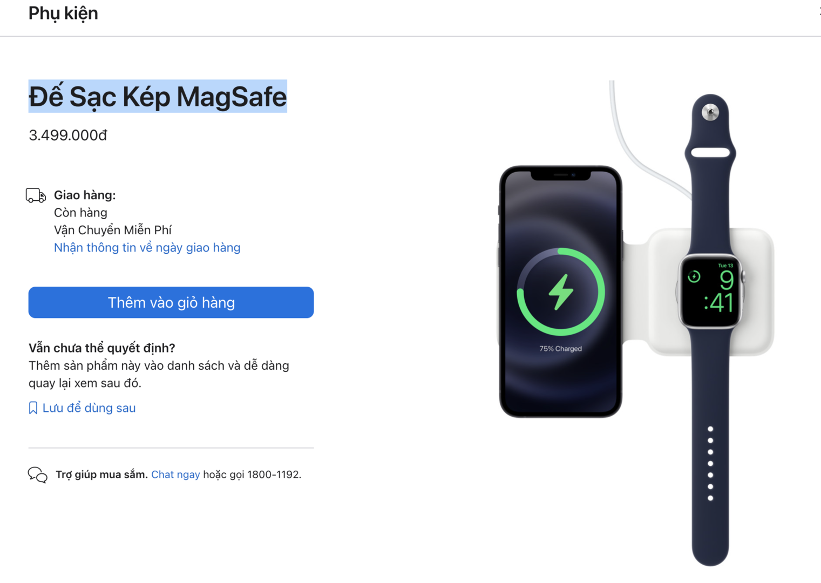This screenshot has width=821, height=583.
Task: Click the bookmark icon beside Lưu để dùng sau
Action: point(33,408)
